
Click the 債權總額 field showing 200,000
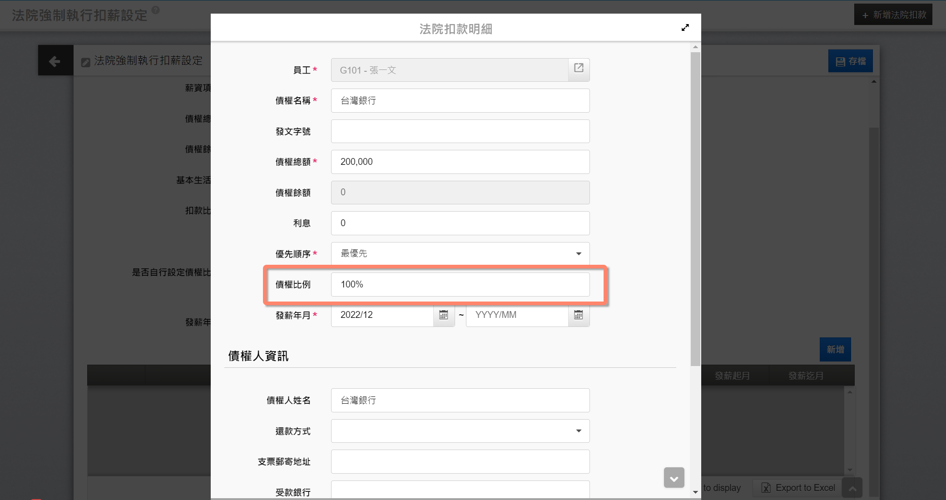(x=460, y=162)
